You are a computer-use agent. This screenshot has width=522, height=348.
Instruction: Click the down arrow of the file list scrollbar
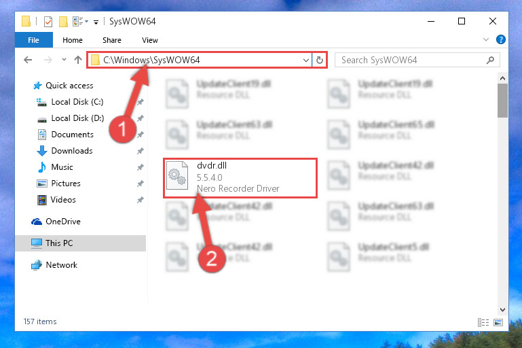(503, 310)
